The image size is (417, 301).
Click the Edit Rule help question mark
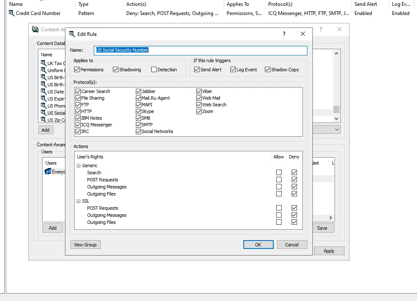284,34
